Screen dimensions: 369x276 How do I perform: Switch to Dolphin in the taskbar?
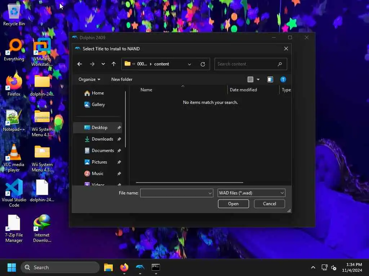(x=140, y=267)
